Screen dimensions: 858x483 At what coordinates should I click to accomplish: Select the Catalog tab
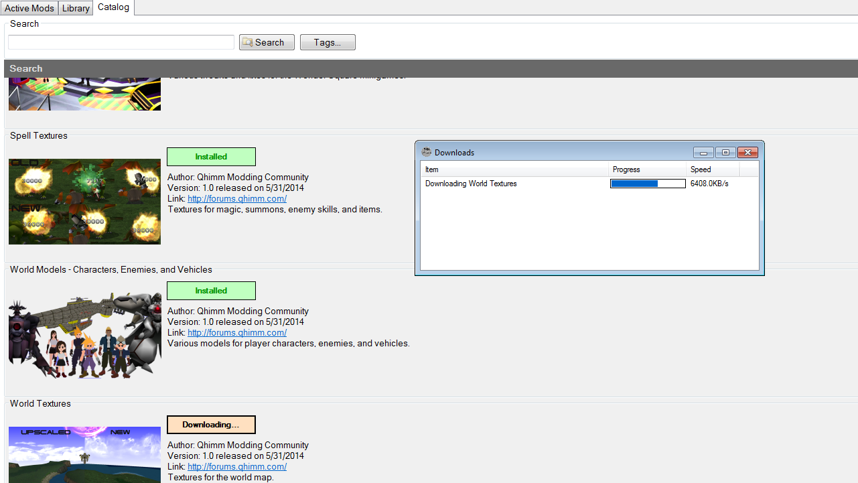click(x=113, y=7)
